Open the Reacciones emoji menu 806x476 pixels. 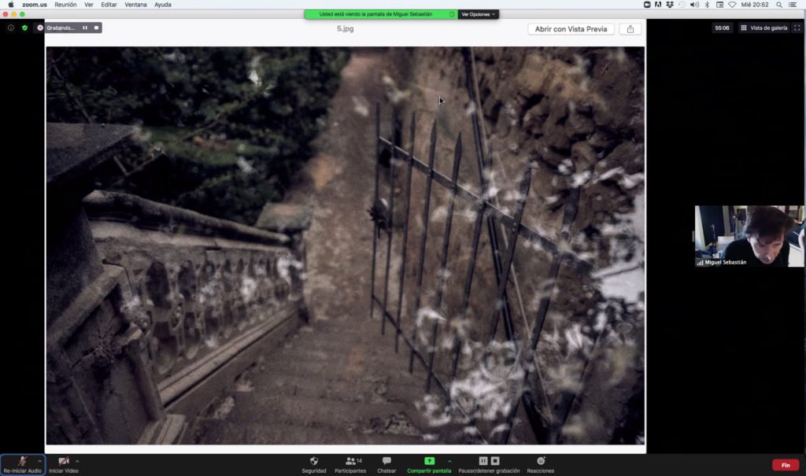tap(541, 461)
